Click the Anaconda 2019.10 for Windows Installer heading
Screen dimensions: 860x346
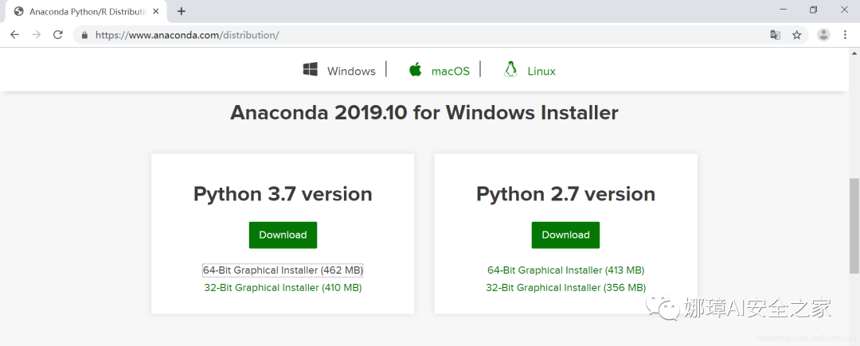[x=424, y=113]
